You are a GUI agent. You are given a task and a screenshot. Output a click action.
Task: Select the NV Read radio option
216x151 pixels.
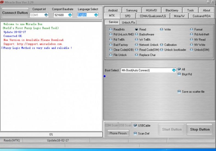(x=198, y=40)
